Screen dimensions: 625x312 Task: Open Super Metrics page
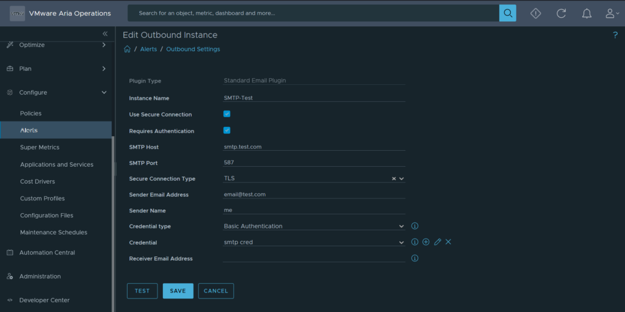click(40, 147)
